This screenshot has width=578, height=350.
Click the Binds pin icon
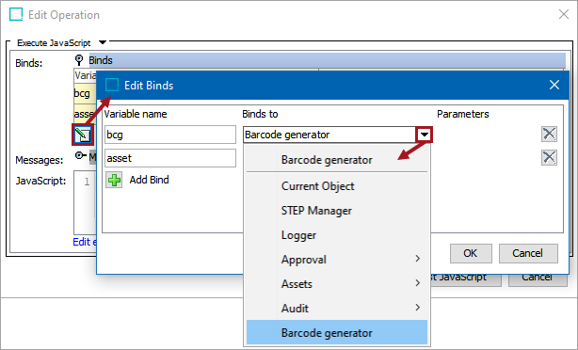[79, 59]
